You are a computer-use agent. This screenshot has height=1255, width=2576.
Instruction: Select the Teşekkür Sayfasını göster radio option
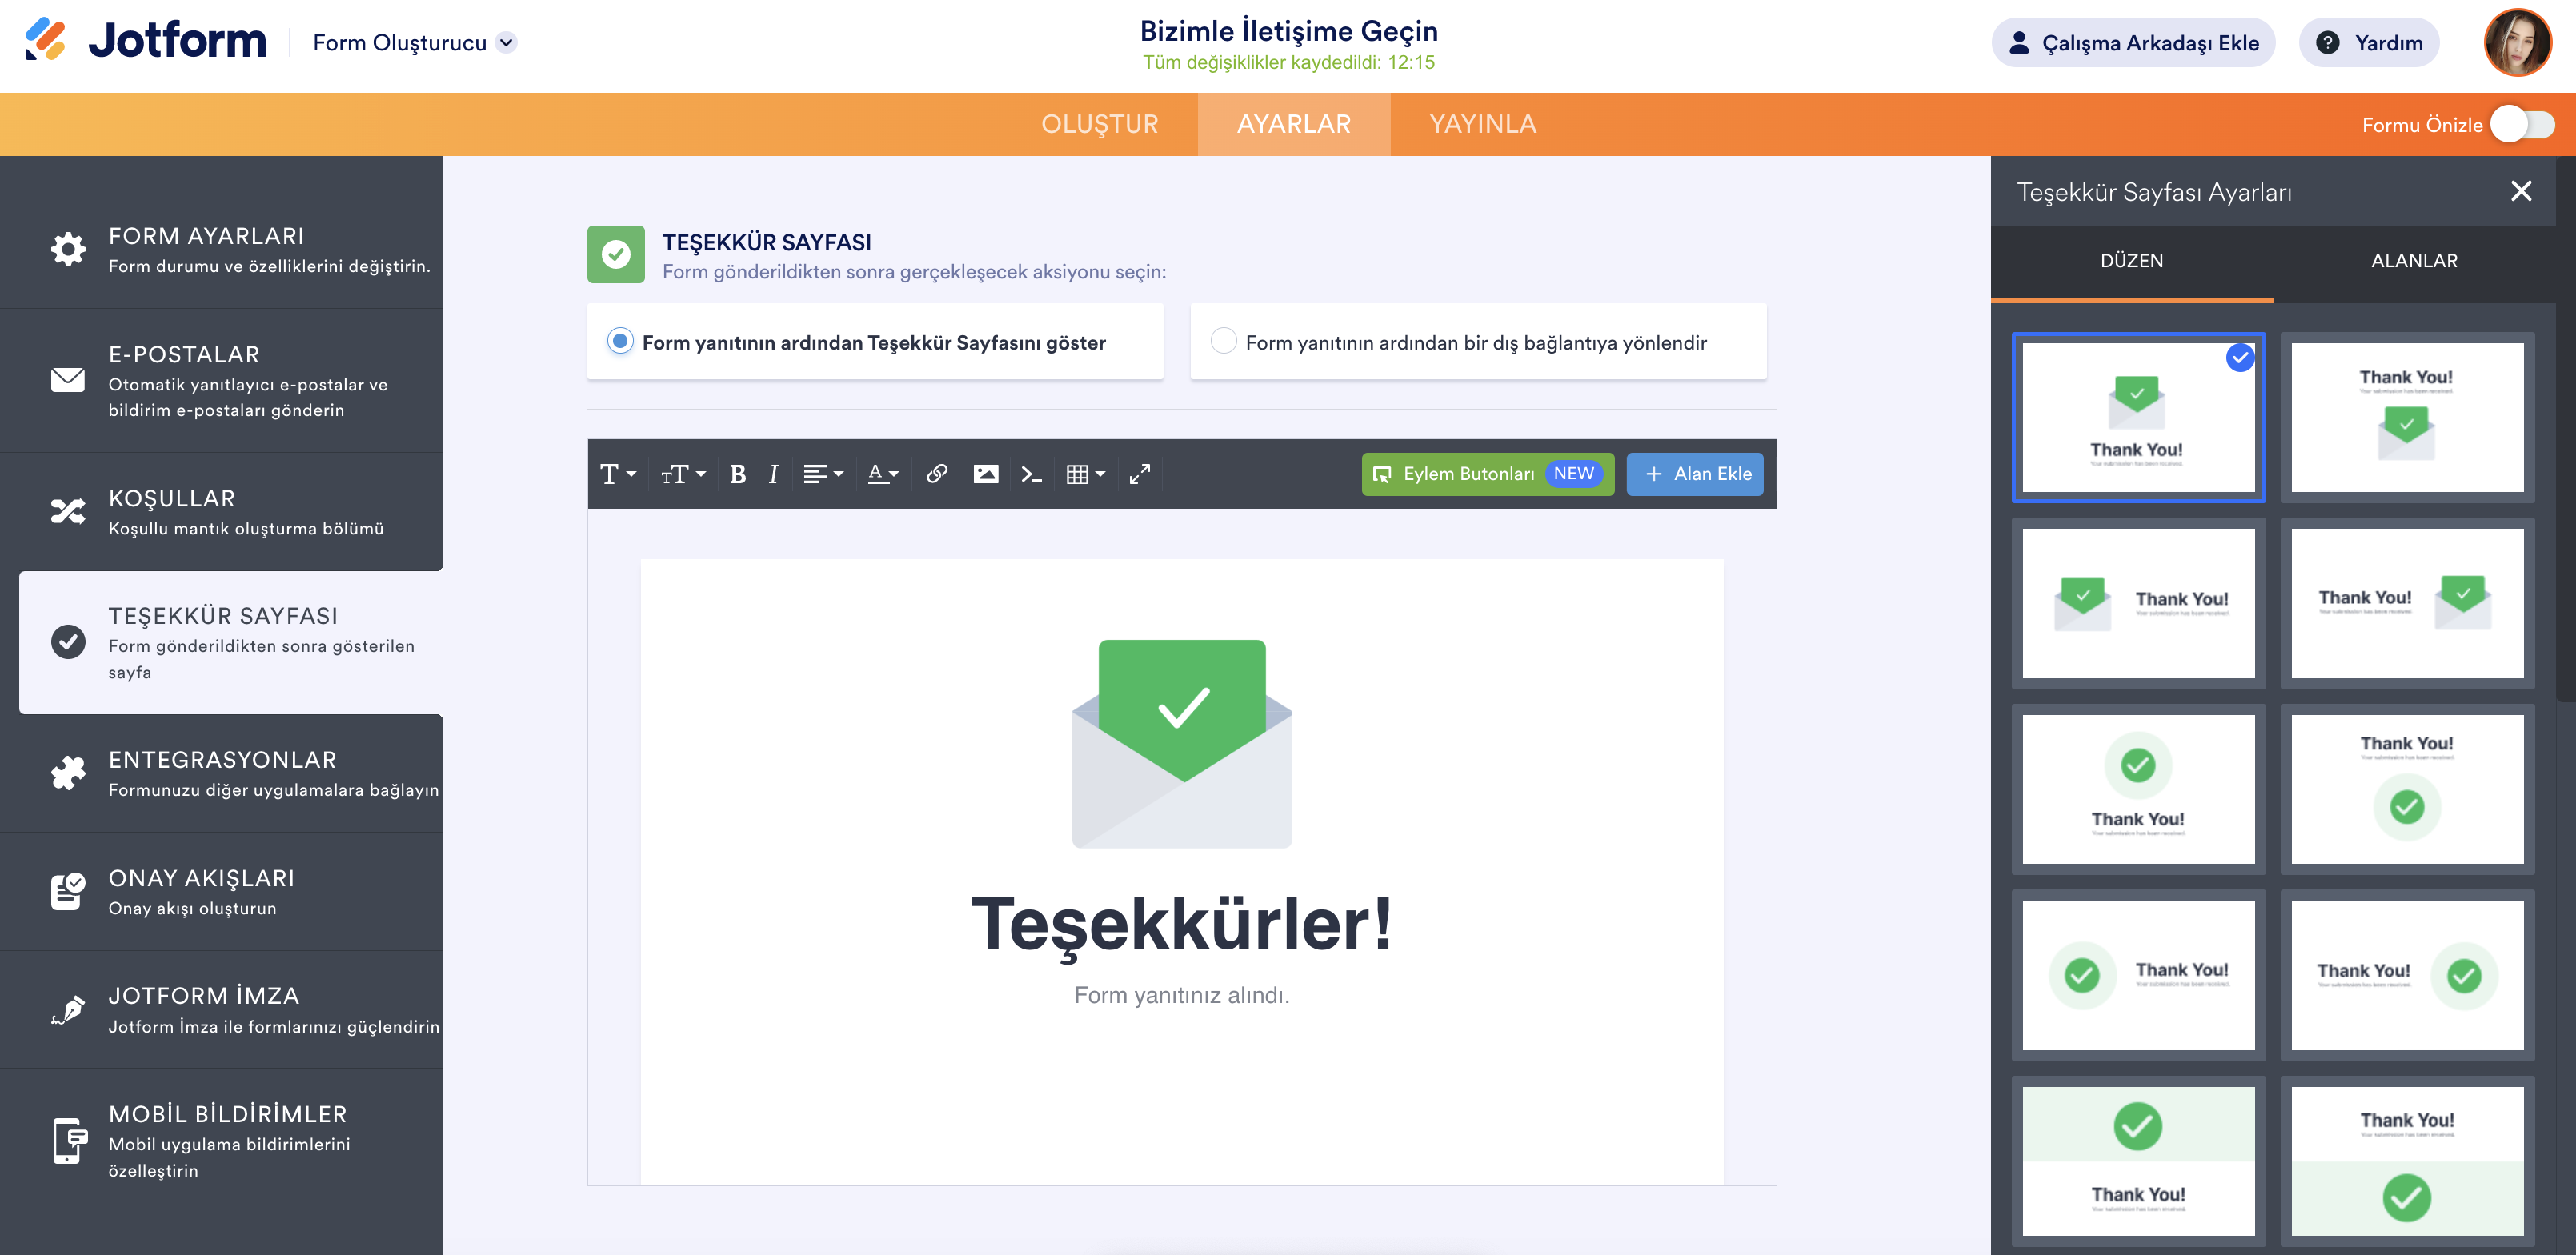(x=620, y=342)
